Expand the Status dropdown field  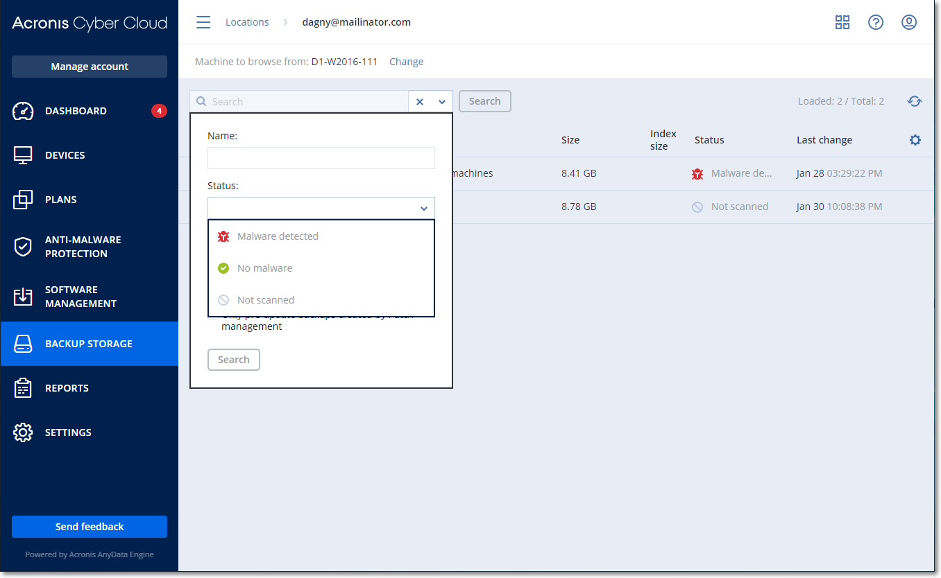pos(321,208)
